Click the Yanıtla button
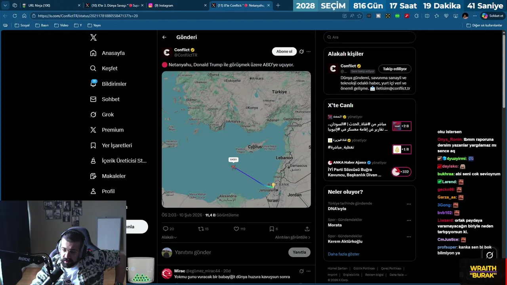Image resolution: width=507 pixels, height=285 pixels. point(299,252)
